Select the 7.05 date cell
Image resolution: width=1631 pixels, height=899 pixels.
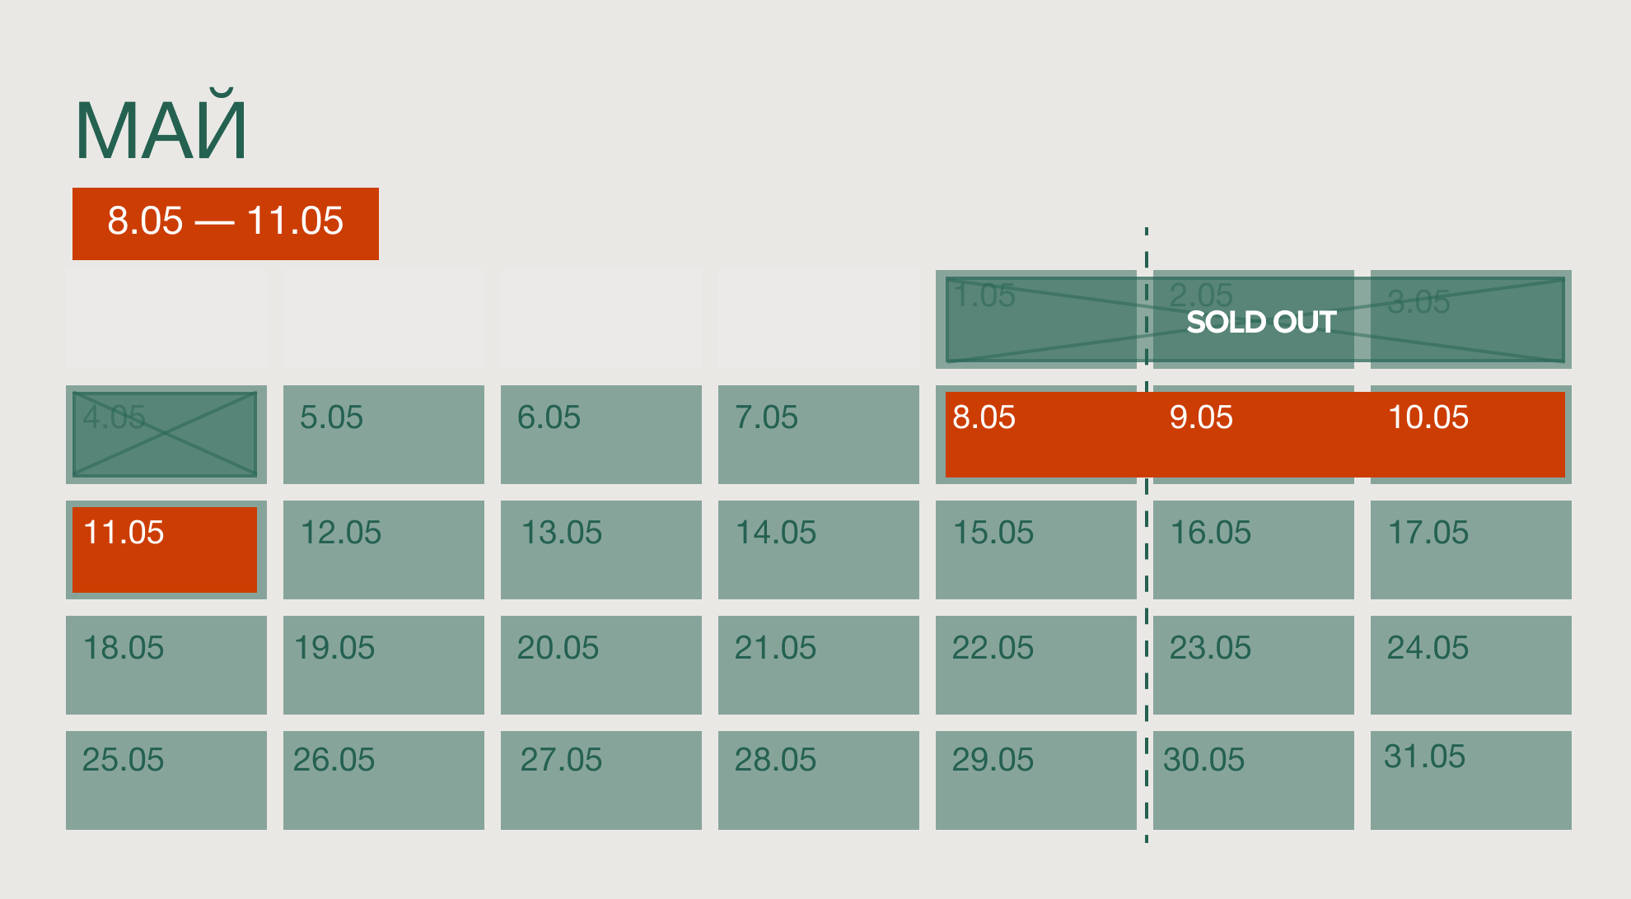click(818, 435)
